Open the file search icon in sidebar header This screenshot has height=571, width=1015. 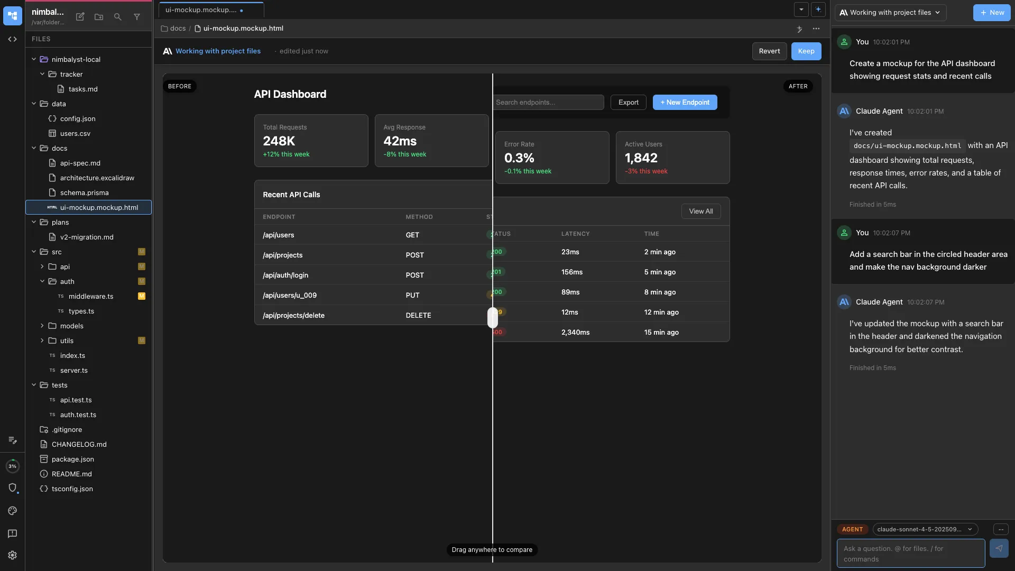tap(117, 17)
